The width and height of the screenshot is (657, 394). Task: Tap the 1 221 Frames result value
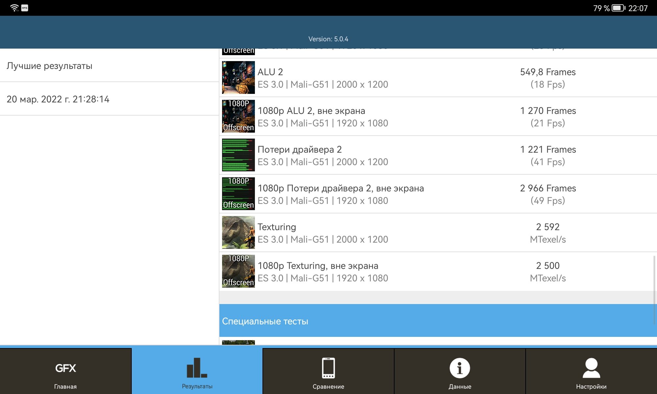coord(548,149)
